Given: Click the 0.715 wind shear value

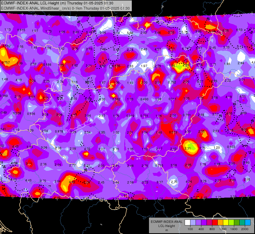Looking at the screenshot, I should click(x=159, y=165).
